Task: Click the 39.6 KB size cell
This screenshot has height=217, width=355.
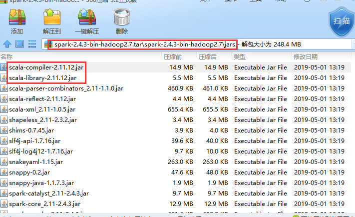Action: [182, 141]
